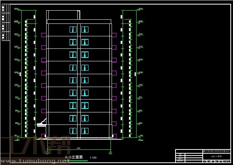
Task: Select the 1:100 scale label
Action: pos(93,157)
